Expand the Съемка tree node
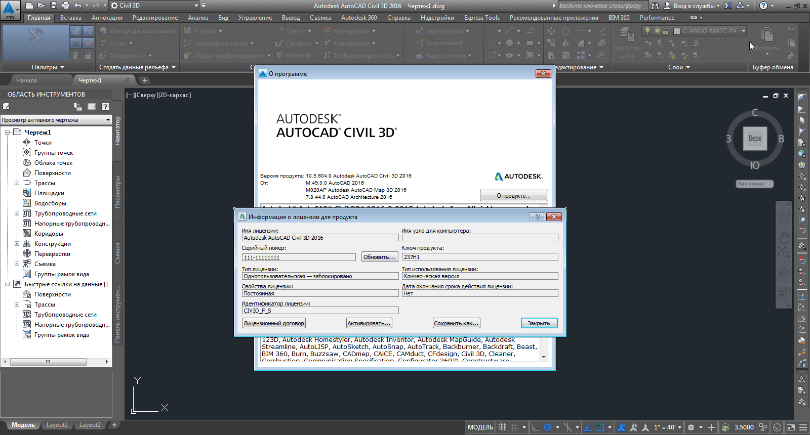 [17, 264]
